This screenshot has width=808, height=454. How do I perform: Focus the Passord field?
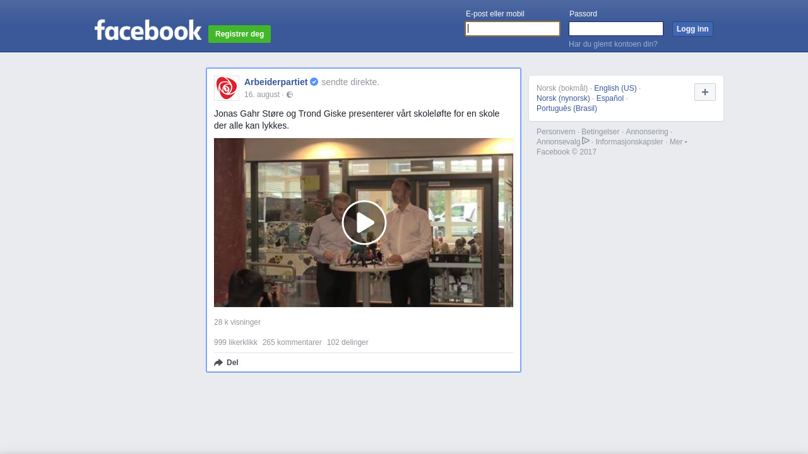coord(616,29)
